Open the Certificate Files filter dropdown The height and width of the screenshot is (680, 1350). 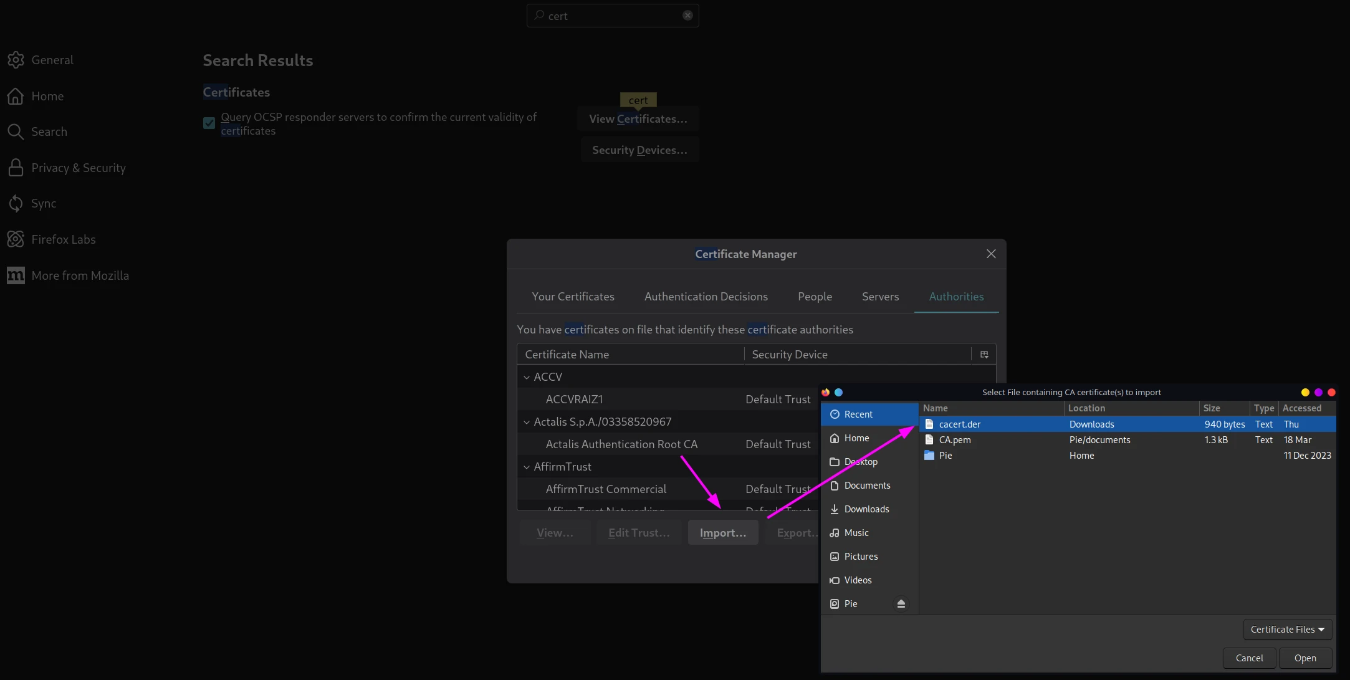(1287, 630)
